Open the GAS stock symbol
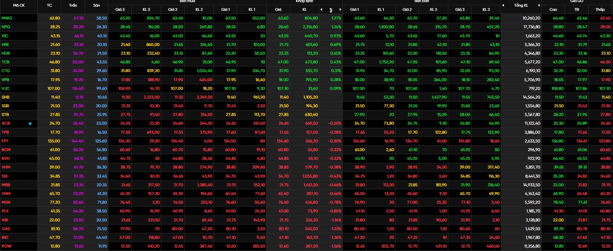 pos(6,229)
